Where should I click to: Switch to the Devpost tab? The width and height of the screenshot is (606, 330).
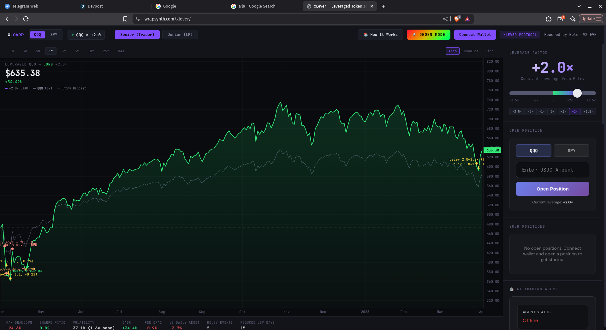[114, 6]
